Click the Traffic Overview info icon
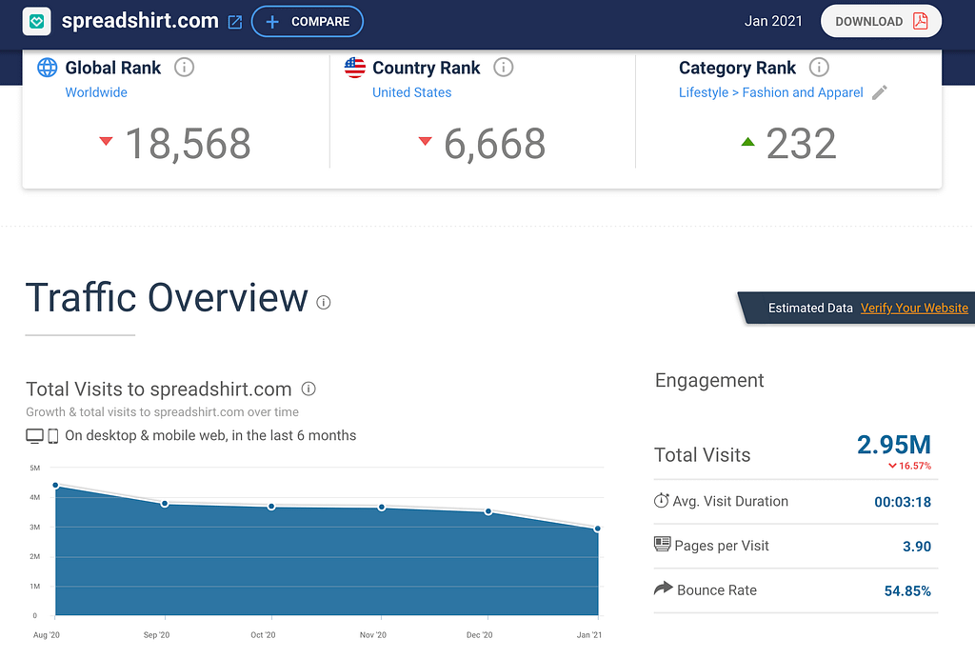The width and height of the screenshot is (975, 659). pyautogui.click(x=324, y=303)
